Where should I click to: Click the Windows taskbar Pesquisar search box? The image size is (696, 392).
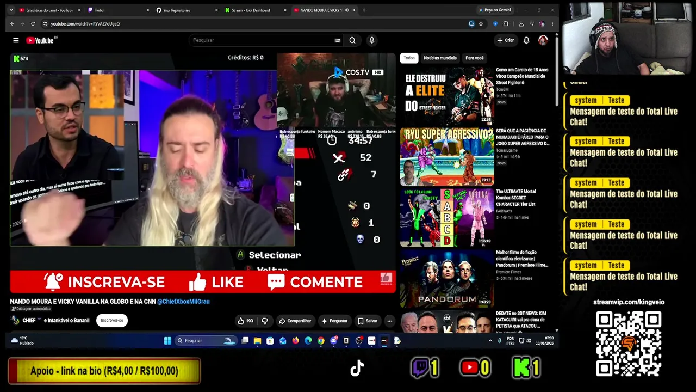click(206, 341)
